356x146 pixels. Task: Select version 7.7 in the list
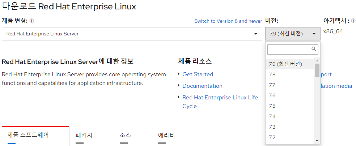click(x=290, y=85)
